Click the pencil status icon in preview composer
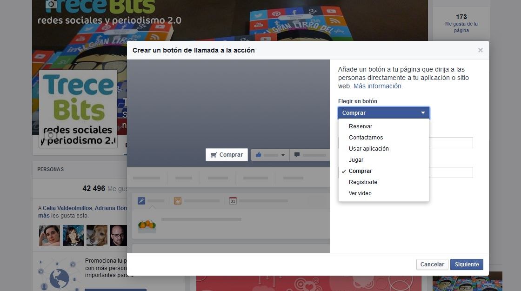The width and height of the screenshot is (521, 291). click(x=141, y=201)
